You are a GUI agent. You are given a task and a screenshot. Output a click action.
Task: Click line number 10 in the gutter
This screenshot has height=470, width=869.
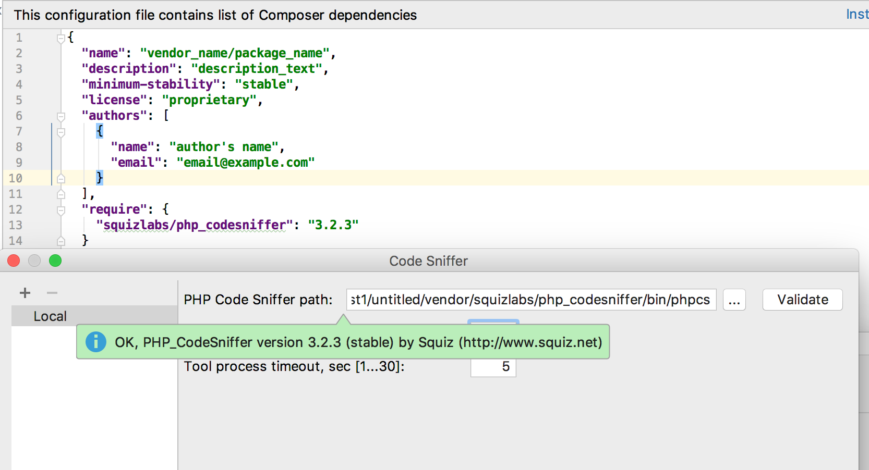point(16,178)
